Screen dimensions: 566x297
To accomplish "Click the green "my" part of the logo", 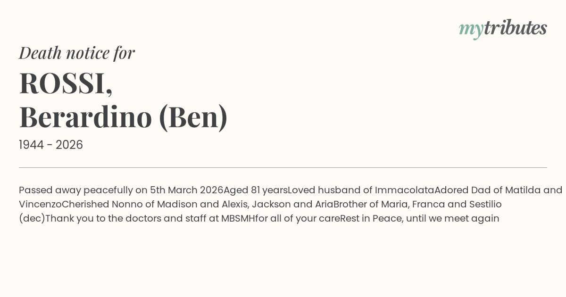I will [x=471, y=29].
